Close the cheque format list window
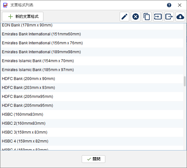The width and height of the screenshot is (187, 168). [x=180, y=5]
